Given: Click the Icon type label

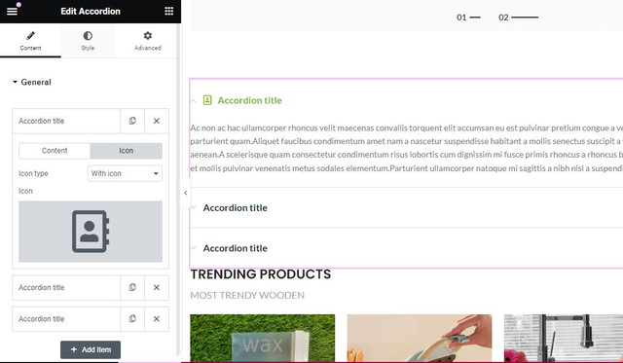Looking at the screenshot, I should (x=33, y=173).
